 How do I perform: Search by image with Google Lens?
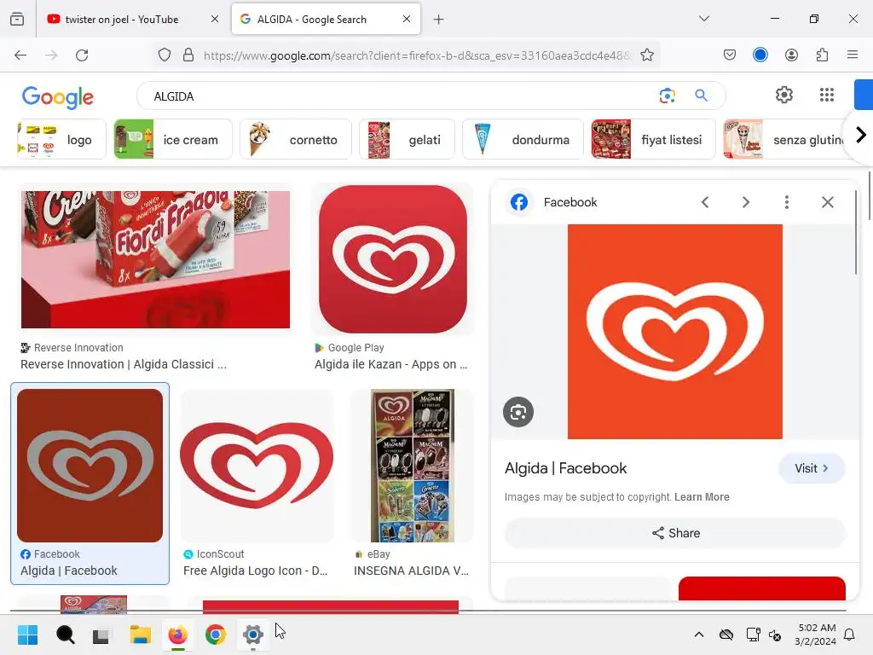[667, 96]
